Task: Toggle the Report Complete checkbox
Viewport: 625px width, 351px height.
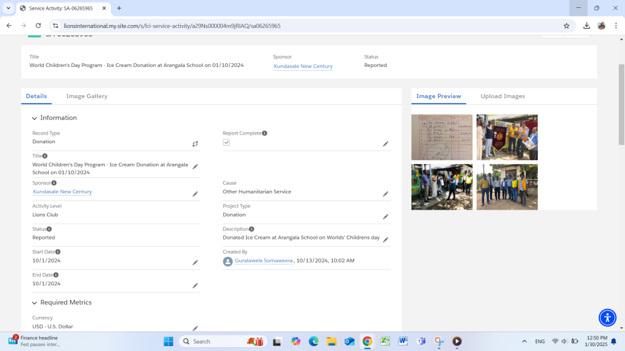Action: (x=226, y=143)
